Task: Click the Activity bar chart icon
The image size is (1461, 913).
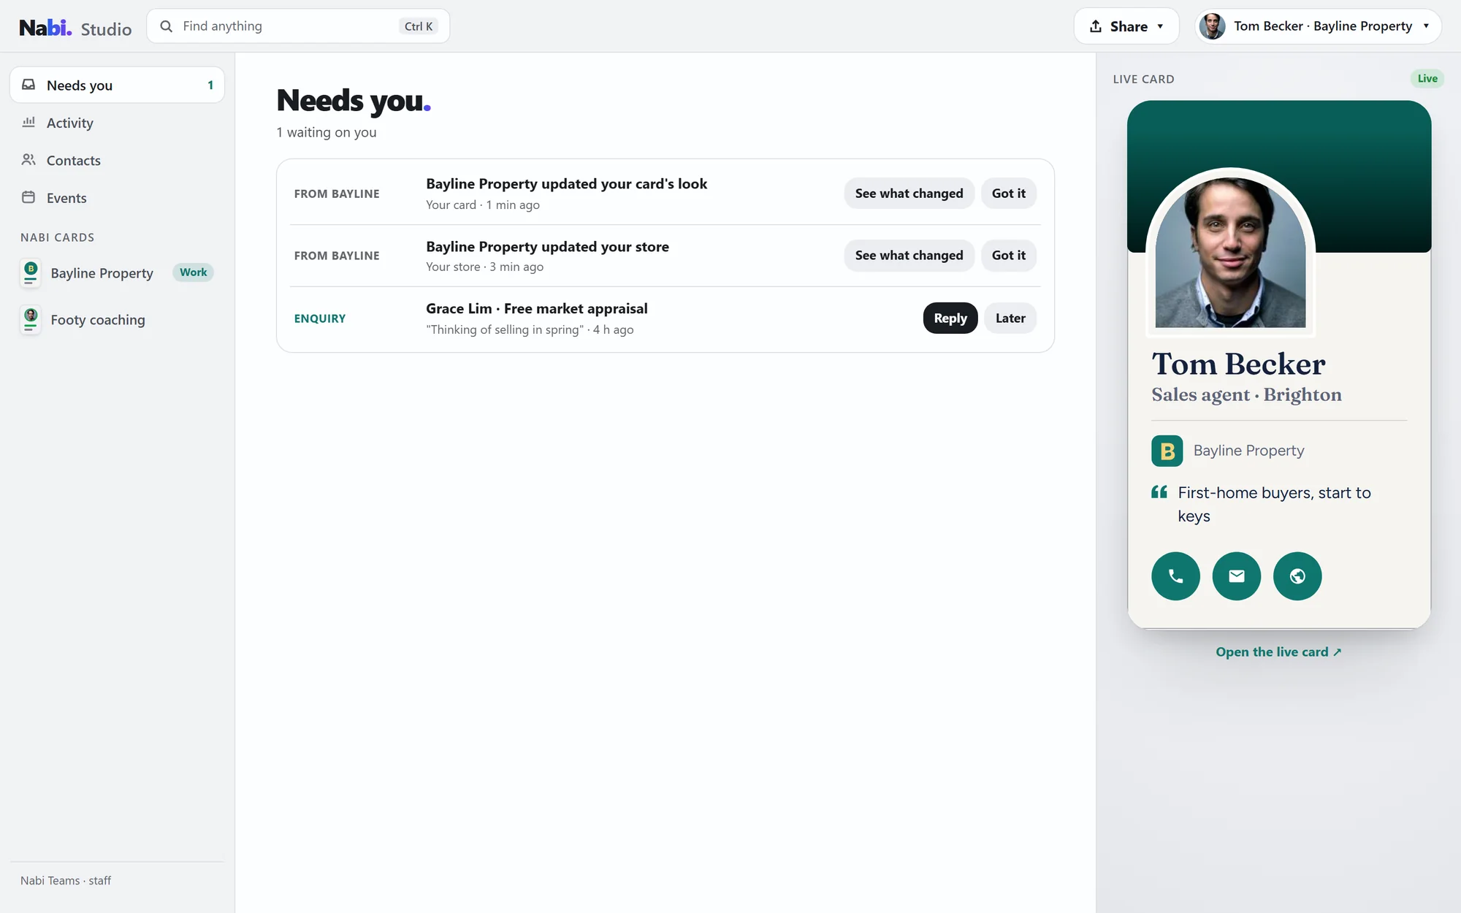Action: (x=28, y=122)
